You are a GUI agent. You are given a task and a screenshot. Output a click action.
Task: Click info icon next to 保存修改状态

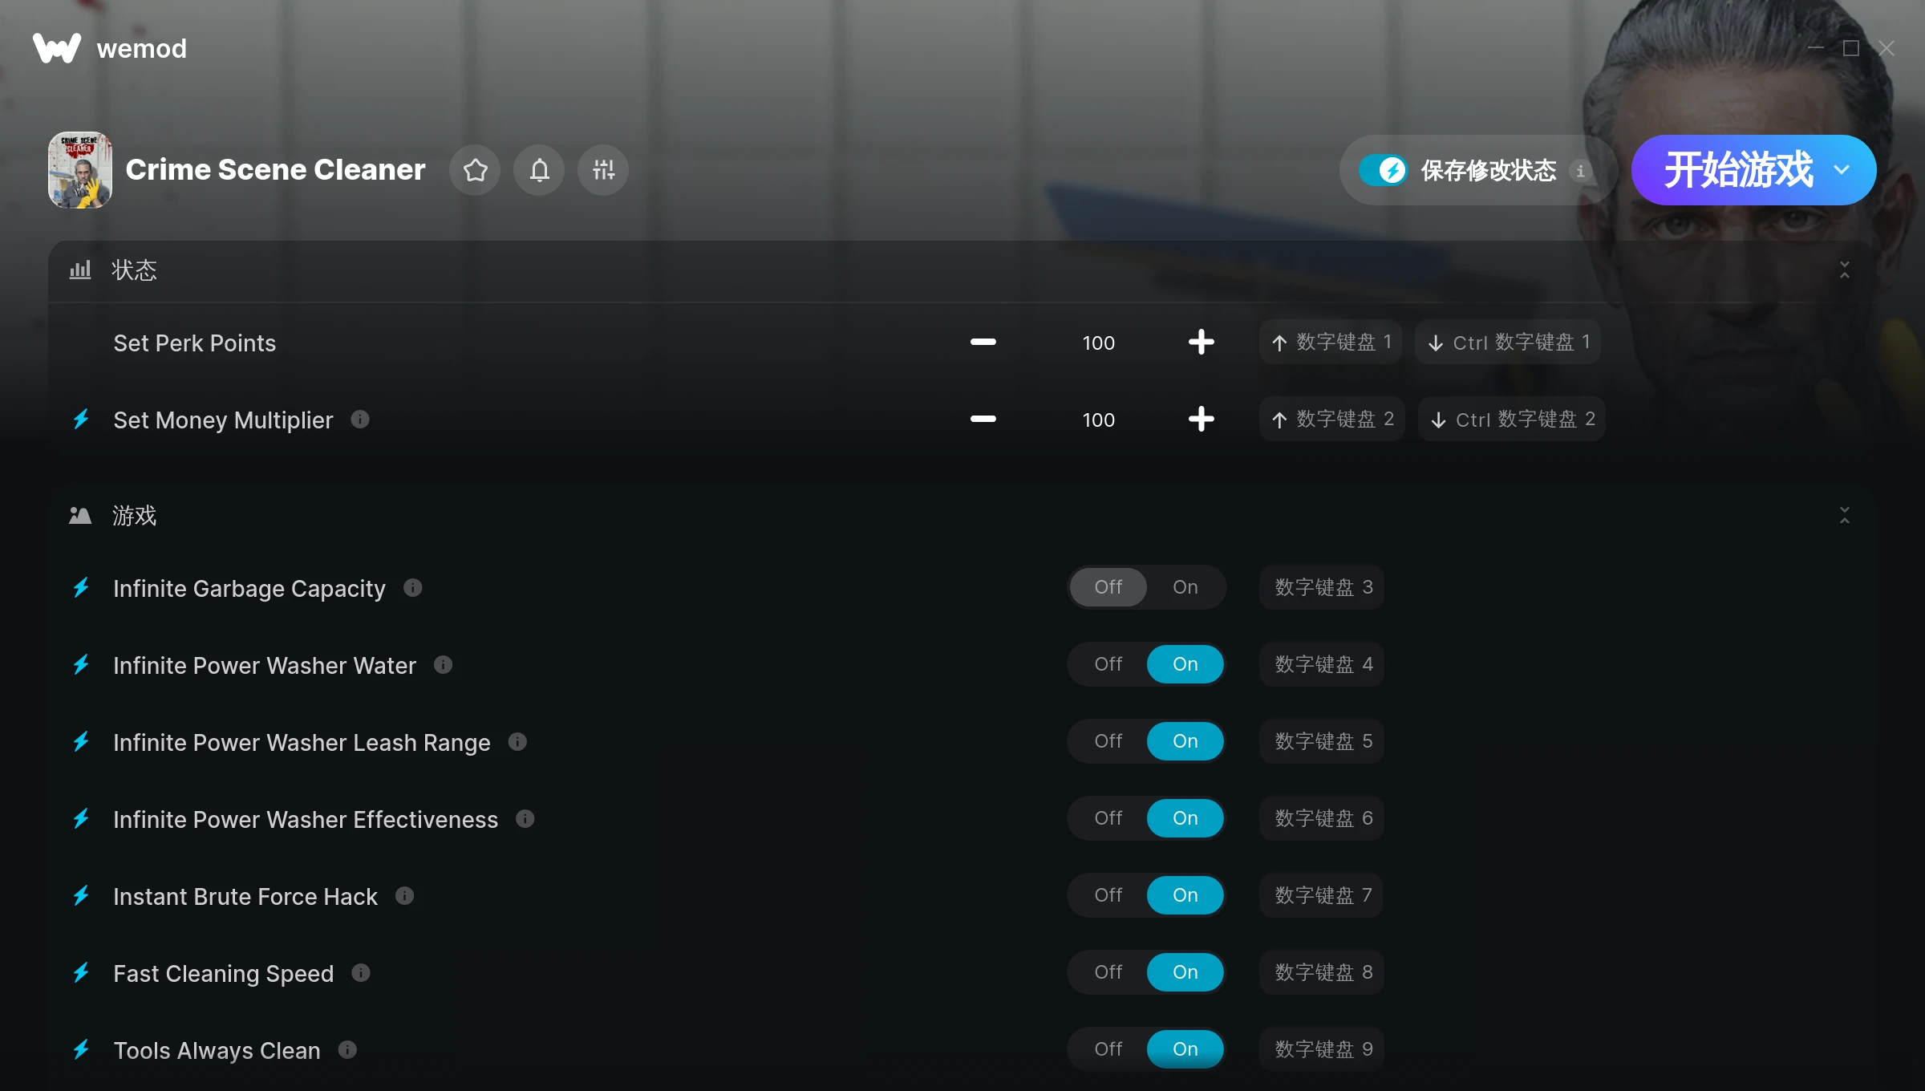click(1580, 171)
